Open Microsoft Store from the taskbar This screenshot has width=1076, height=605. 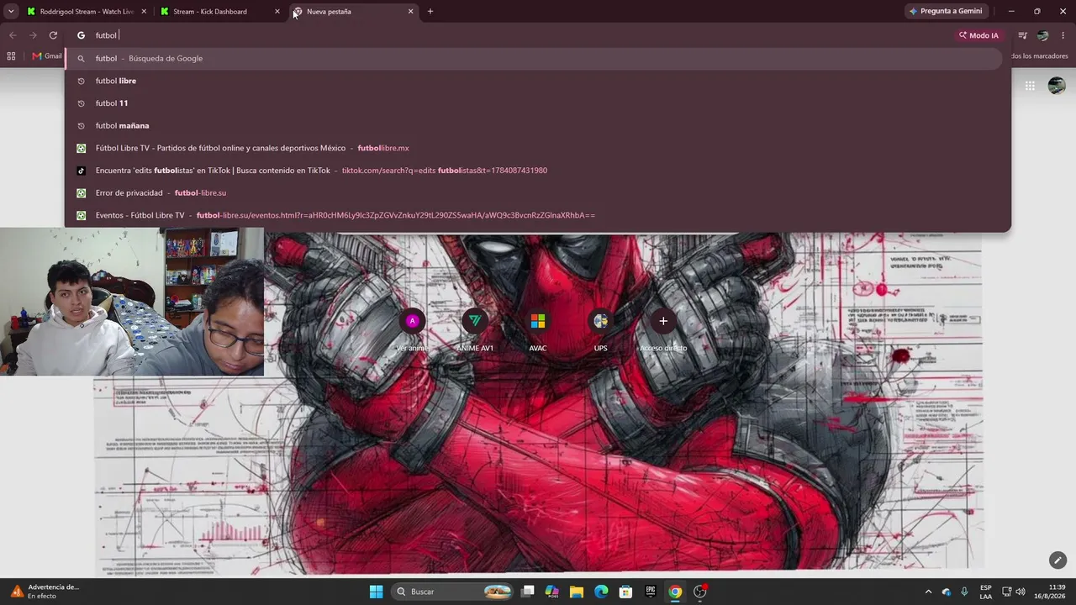625,592
